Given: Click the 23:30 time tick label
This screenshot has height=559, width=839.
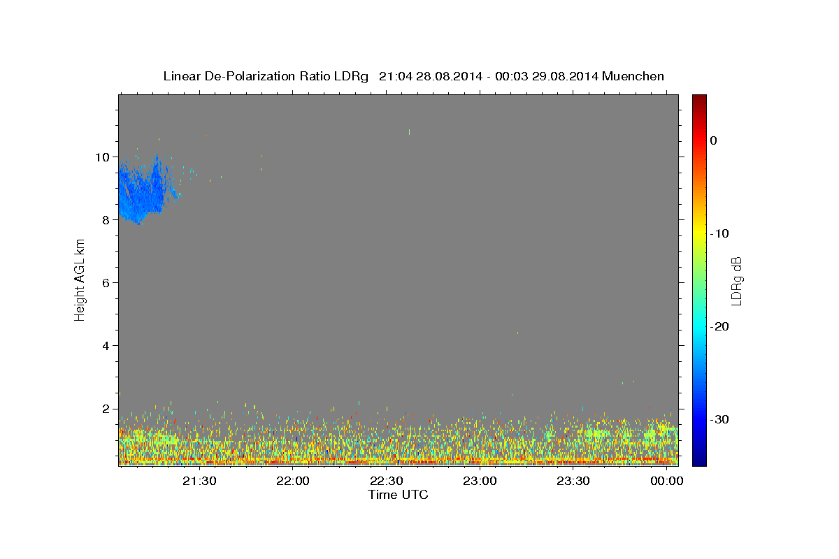Looking at the screenshot, I should tap(573, 481).
